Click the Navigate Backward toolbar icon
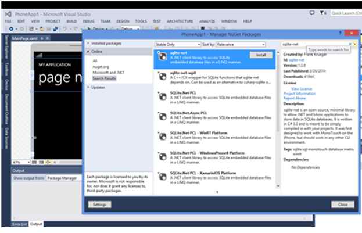The height and width of the screenshot is (233, 362). 11,29
